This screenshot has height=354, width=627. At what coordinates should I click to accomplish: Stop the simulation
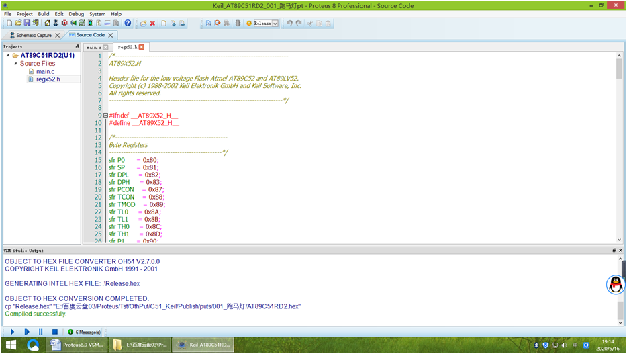pyautogui.click(x=55, y=332)
